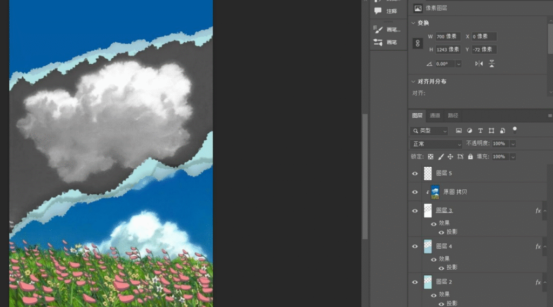
Task: Filter layers by smart object icon
Action: 503,131
